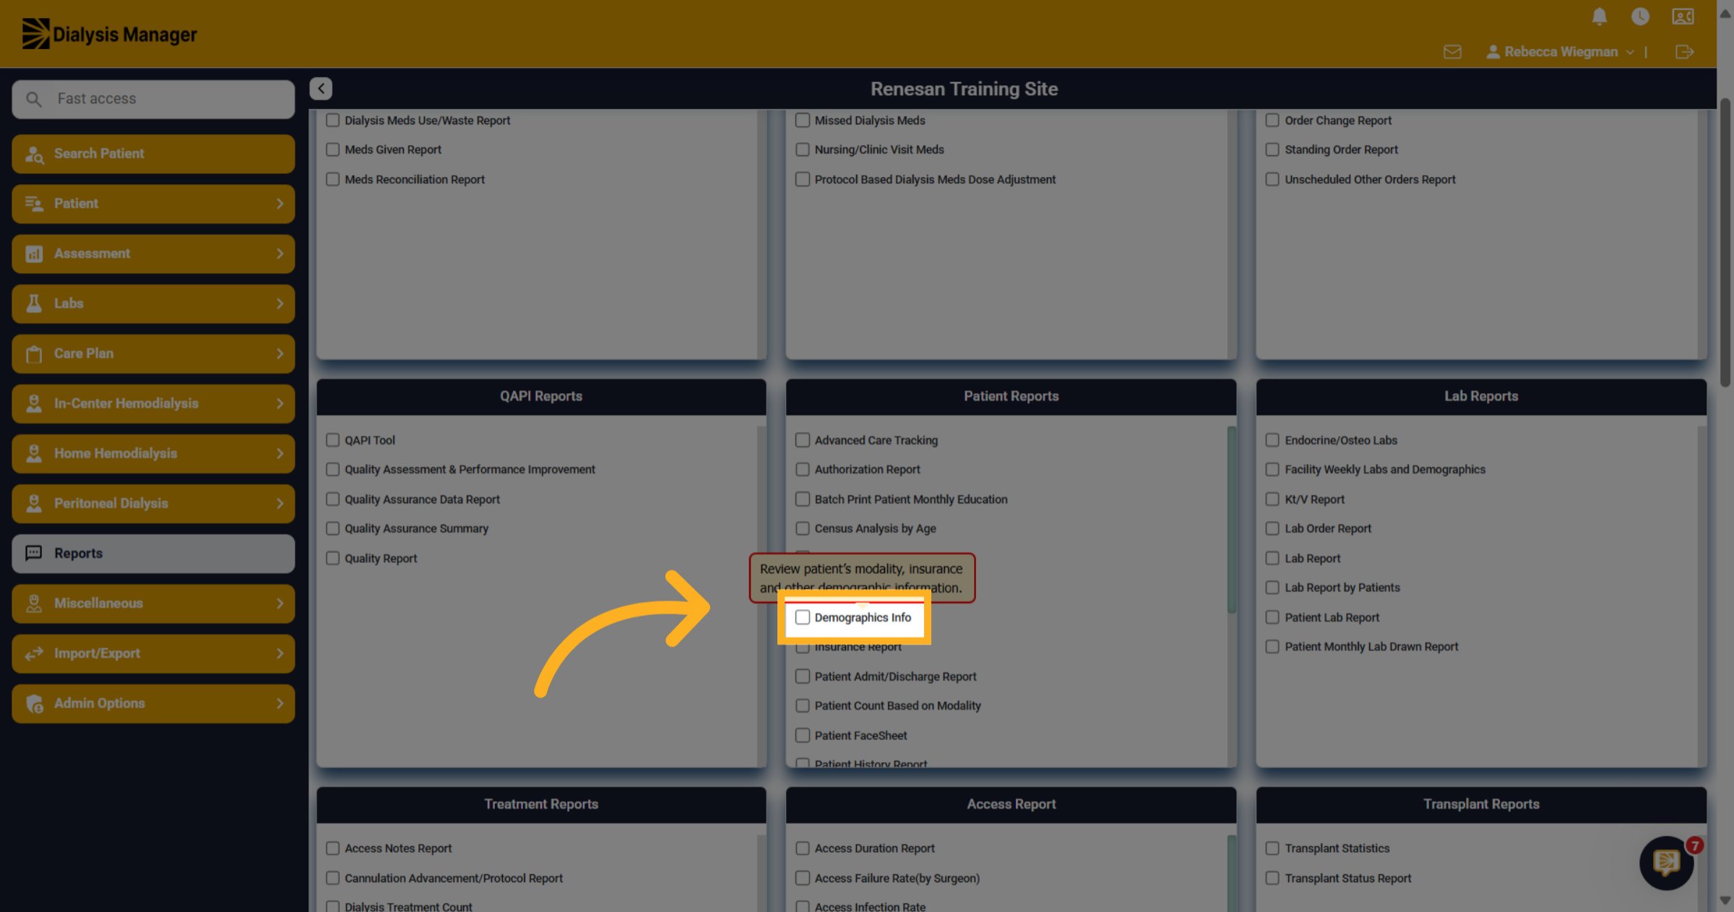Open the Admin Options menu
Screen dimensions: 1734x912
click(x=153, y=703)
